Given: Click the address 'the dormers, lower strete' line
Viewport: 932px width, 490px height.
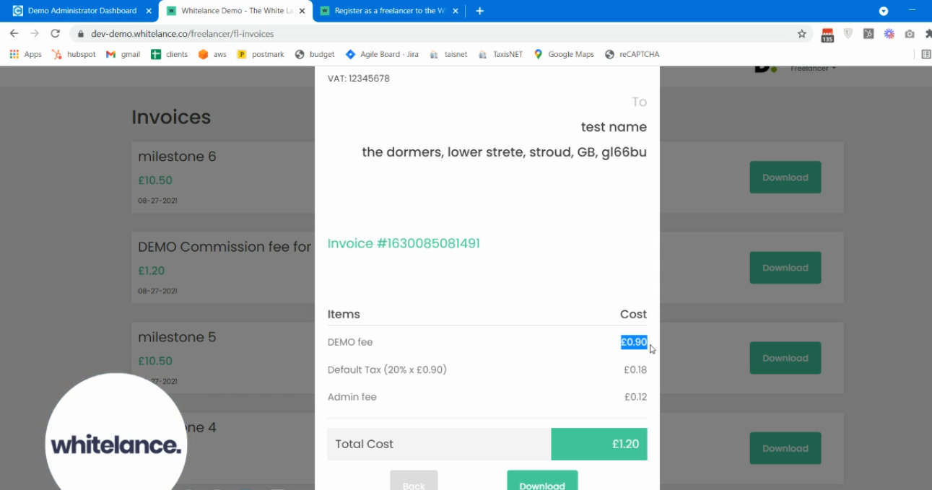Looking at the screenshot, I should (505, 152).
